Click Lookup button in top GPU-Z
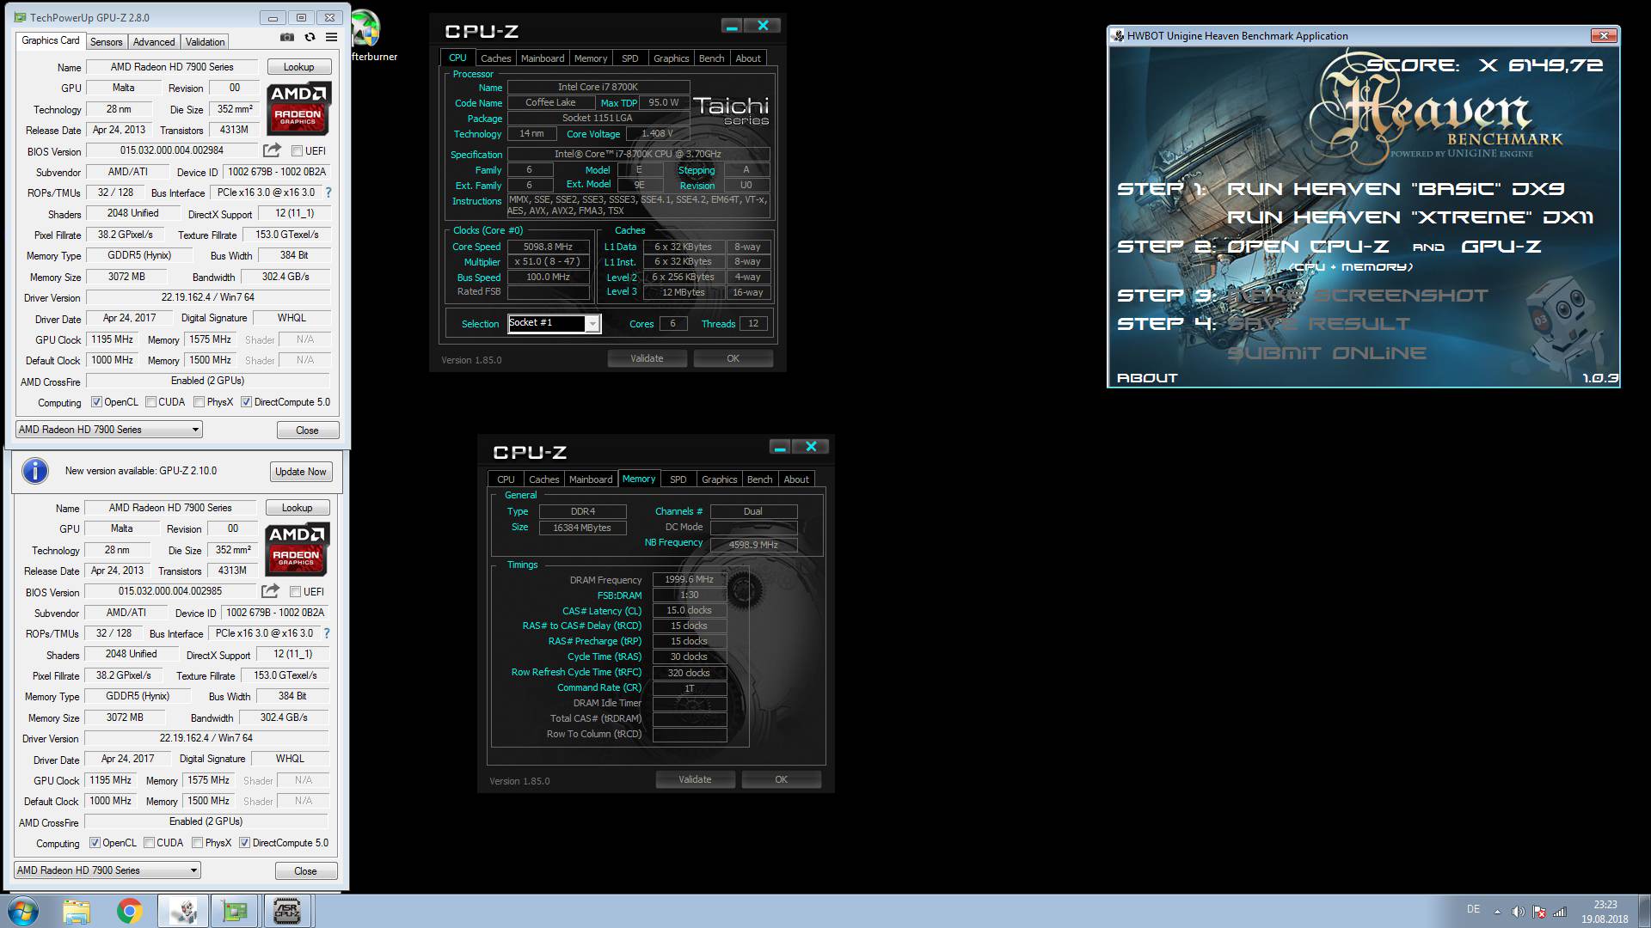The image size is (1651, 928). point(298,67)
